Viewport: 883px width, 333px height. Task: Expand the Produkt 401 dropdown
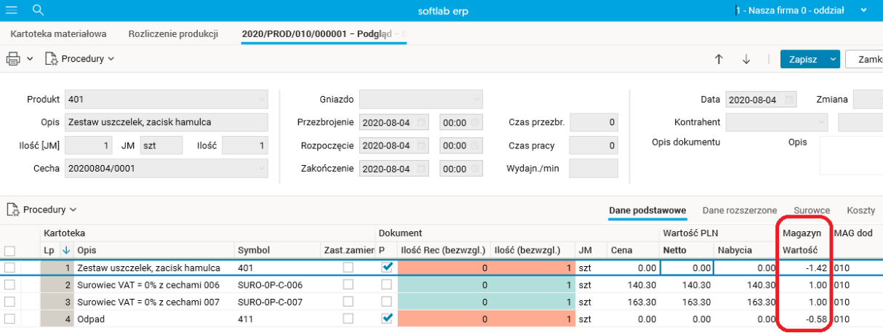(x=262, y=100)
